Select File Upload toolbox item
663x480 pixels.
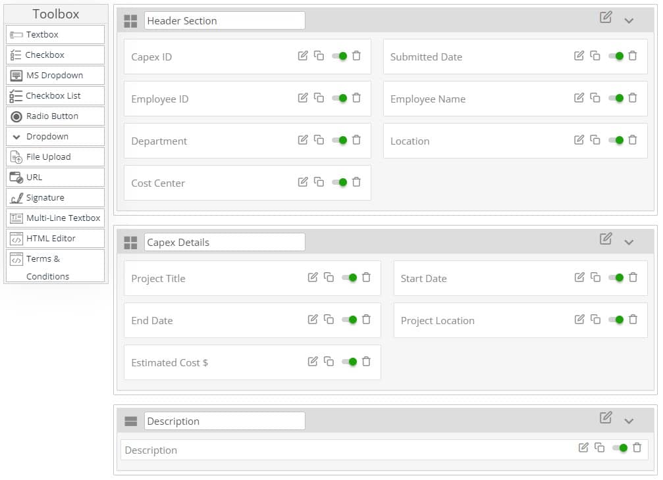tap(55, 157)
